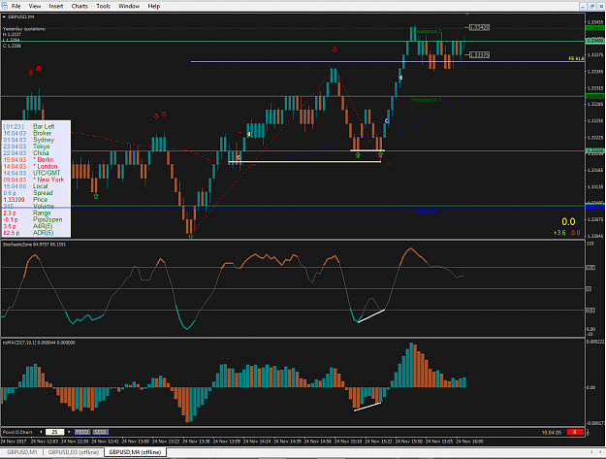This screenshot has height=459, width=606.
Task: Click the '24 Nov 13:00' time axis label
Action: click(x=136, y=442)
